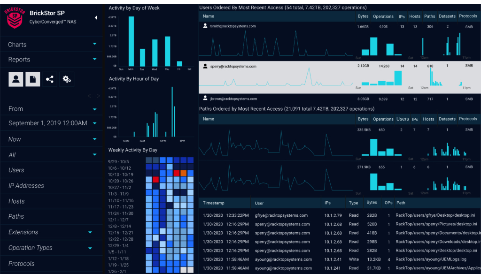Select the rsmith@racktopsystems.com user row

pyautogui.click(x=340, y=41)
